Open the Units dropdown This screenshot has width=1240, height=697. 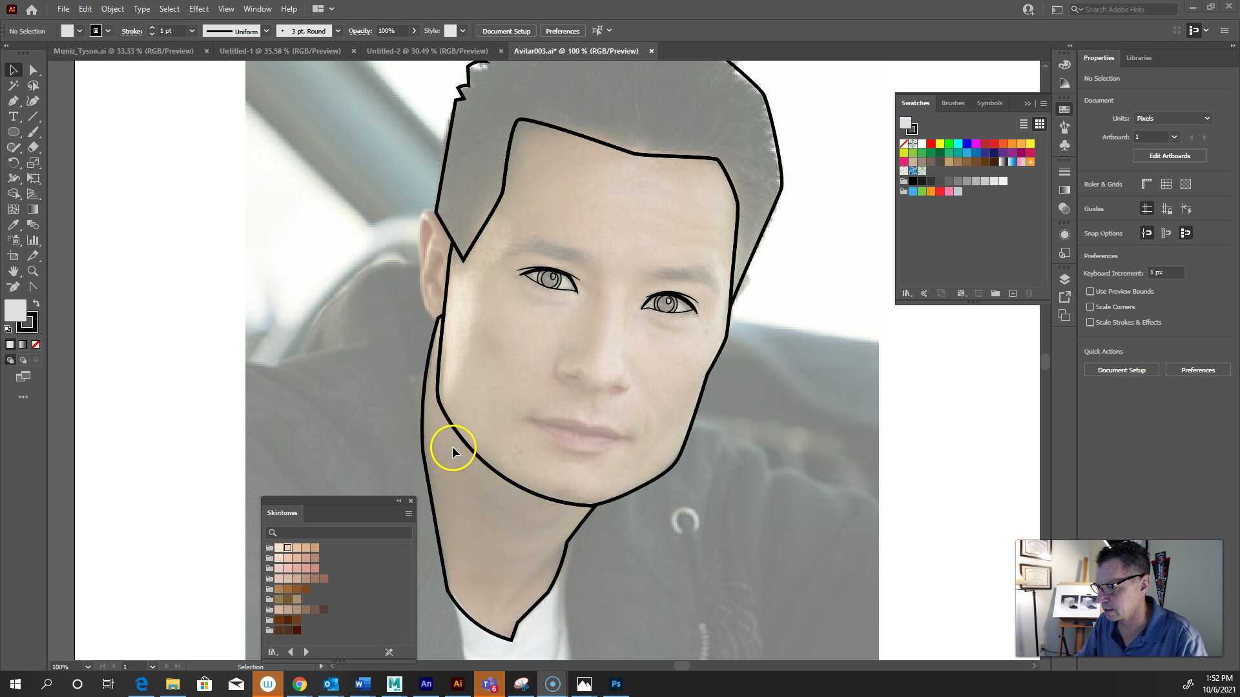1172,118
